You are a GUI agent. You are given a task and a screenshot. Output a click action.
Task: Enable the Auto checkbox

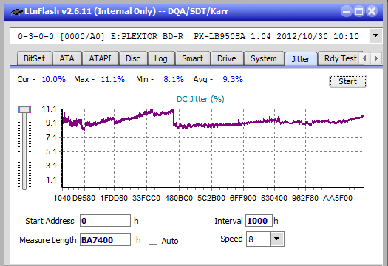click(153, 240)
